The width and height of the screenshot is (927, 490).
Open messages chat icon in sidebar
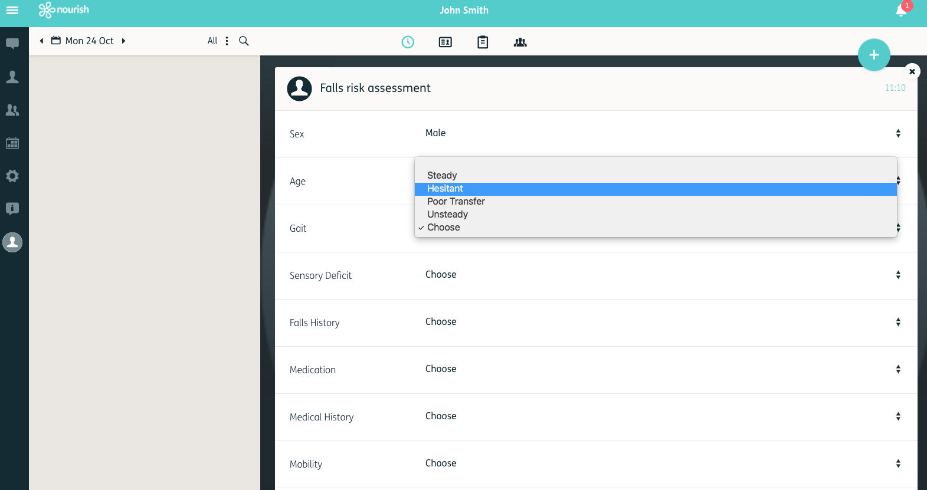12,44
